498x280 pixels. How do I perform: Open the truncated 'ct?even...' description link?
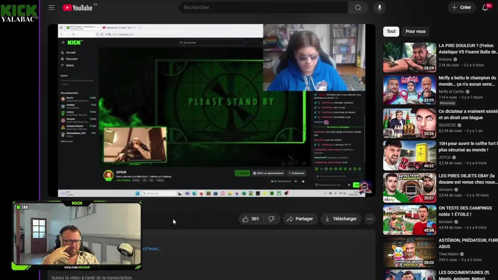pyautogui.click(x=152, y=249)
